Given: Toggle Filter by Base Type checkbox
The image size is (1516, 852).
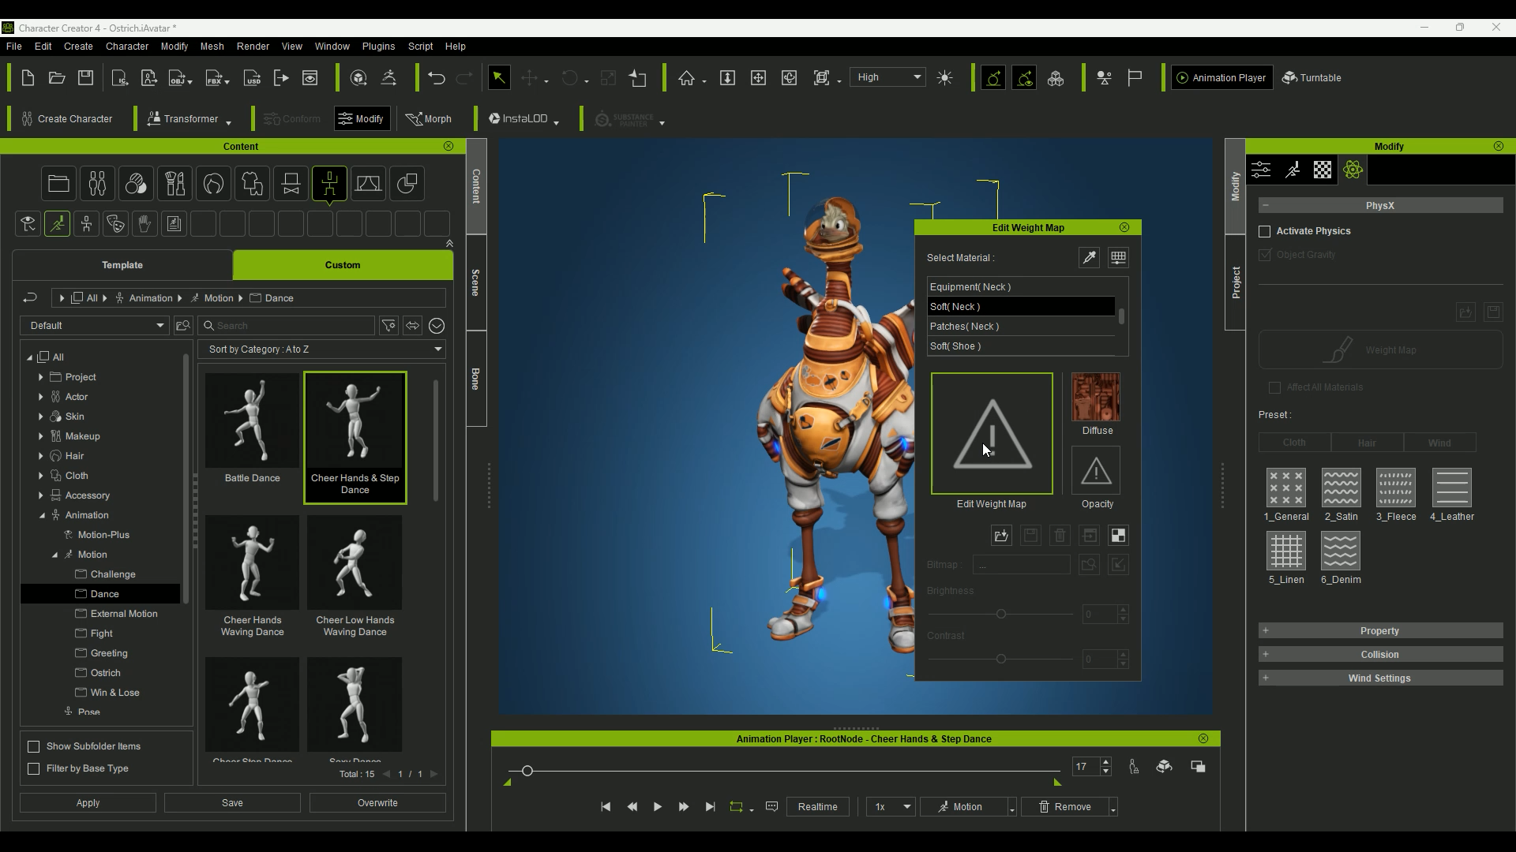Looking at the screenshot, I should click(34, 768).
